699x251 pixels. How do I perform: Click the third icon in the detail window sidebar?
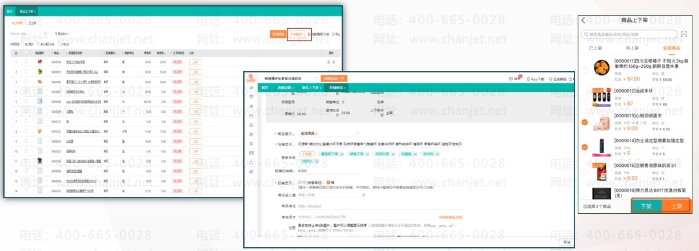[x=252, y=106]
